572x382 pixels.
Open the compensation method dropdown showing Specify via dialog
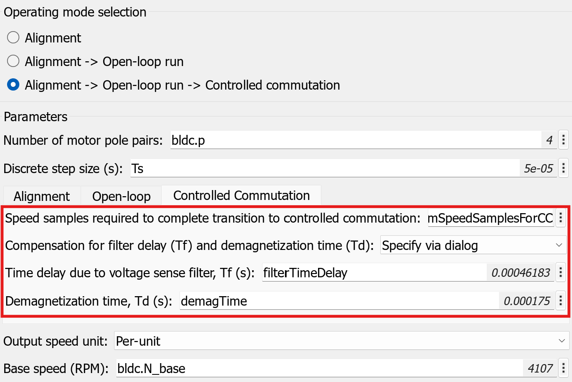tap(473, 245)
